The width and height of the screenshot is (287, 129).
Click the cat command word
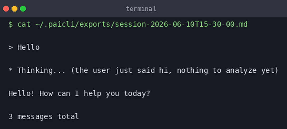tap(24, 24)
